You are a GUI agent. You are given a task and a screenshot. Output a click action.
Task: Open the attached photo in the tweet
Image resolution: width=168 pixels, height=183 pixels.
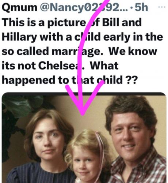[84, 138]
